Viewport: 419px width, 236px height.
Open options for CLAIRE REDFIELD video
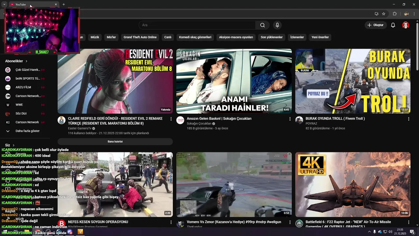(x=171, y=119)
